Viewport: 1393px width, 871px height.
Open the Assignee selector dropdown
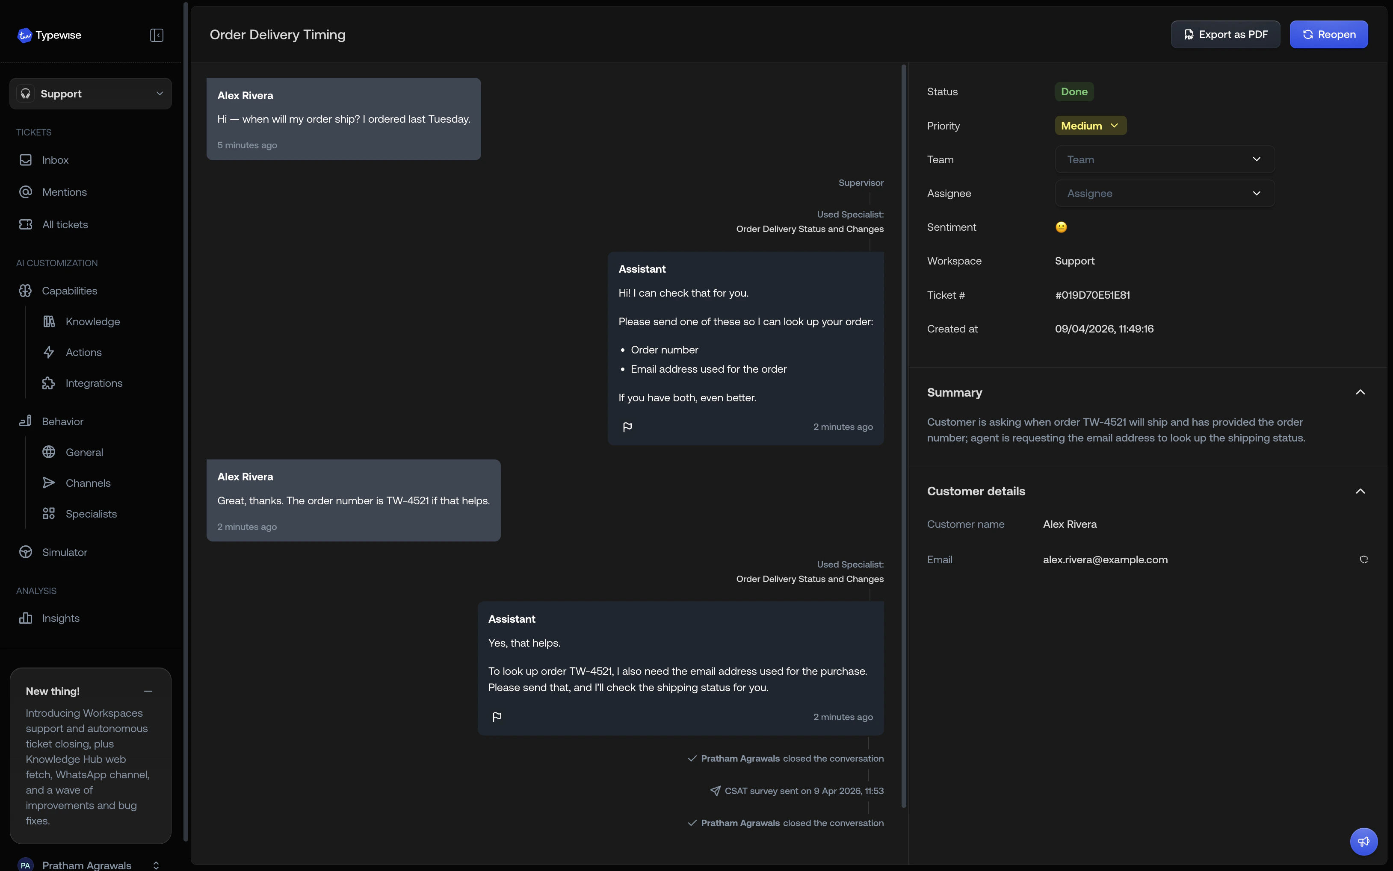coord(1164,194)
